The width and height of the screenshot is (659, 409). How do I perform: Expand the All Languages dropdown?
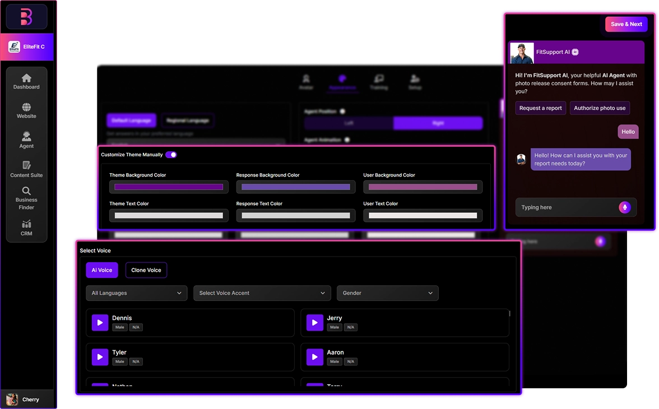(136, 293)
